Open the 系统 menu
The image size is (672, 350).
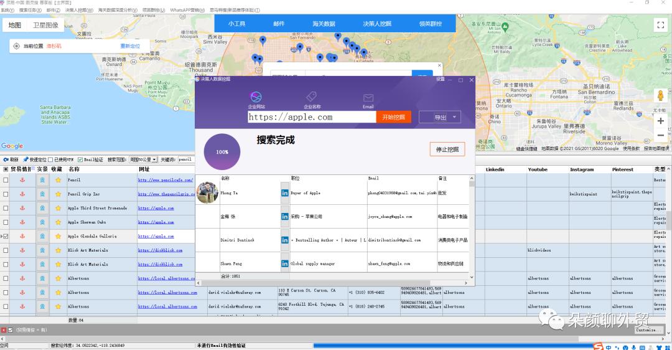(7, 10)
